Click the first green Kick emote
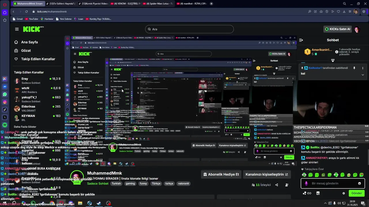The image size is (369, 207). tap(304, 175)
